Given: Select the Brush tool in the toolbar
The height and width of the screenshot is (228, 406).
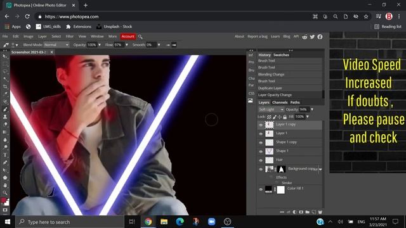Looking at the screenshot, I should pyautogui.click(x=5, y=109).
